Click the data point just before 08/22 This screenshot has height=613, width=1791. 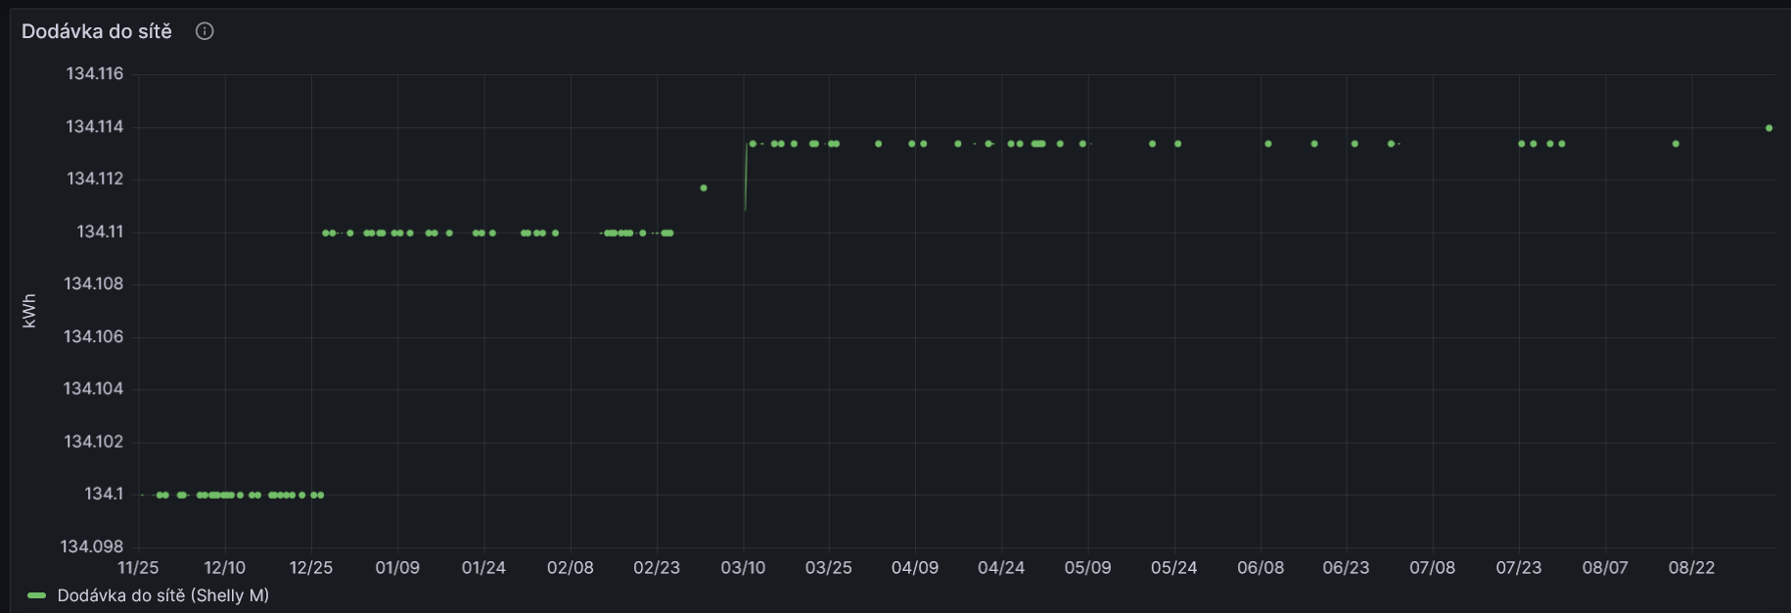[x=1676, y=144]
